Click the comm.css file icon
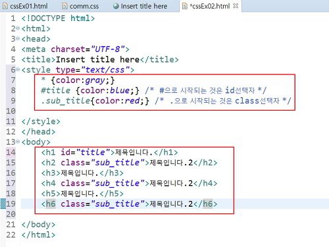Screen dimensions: 329x247 point(65,7)
